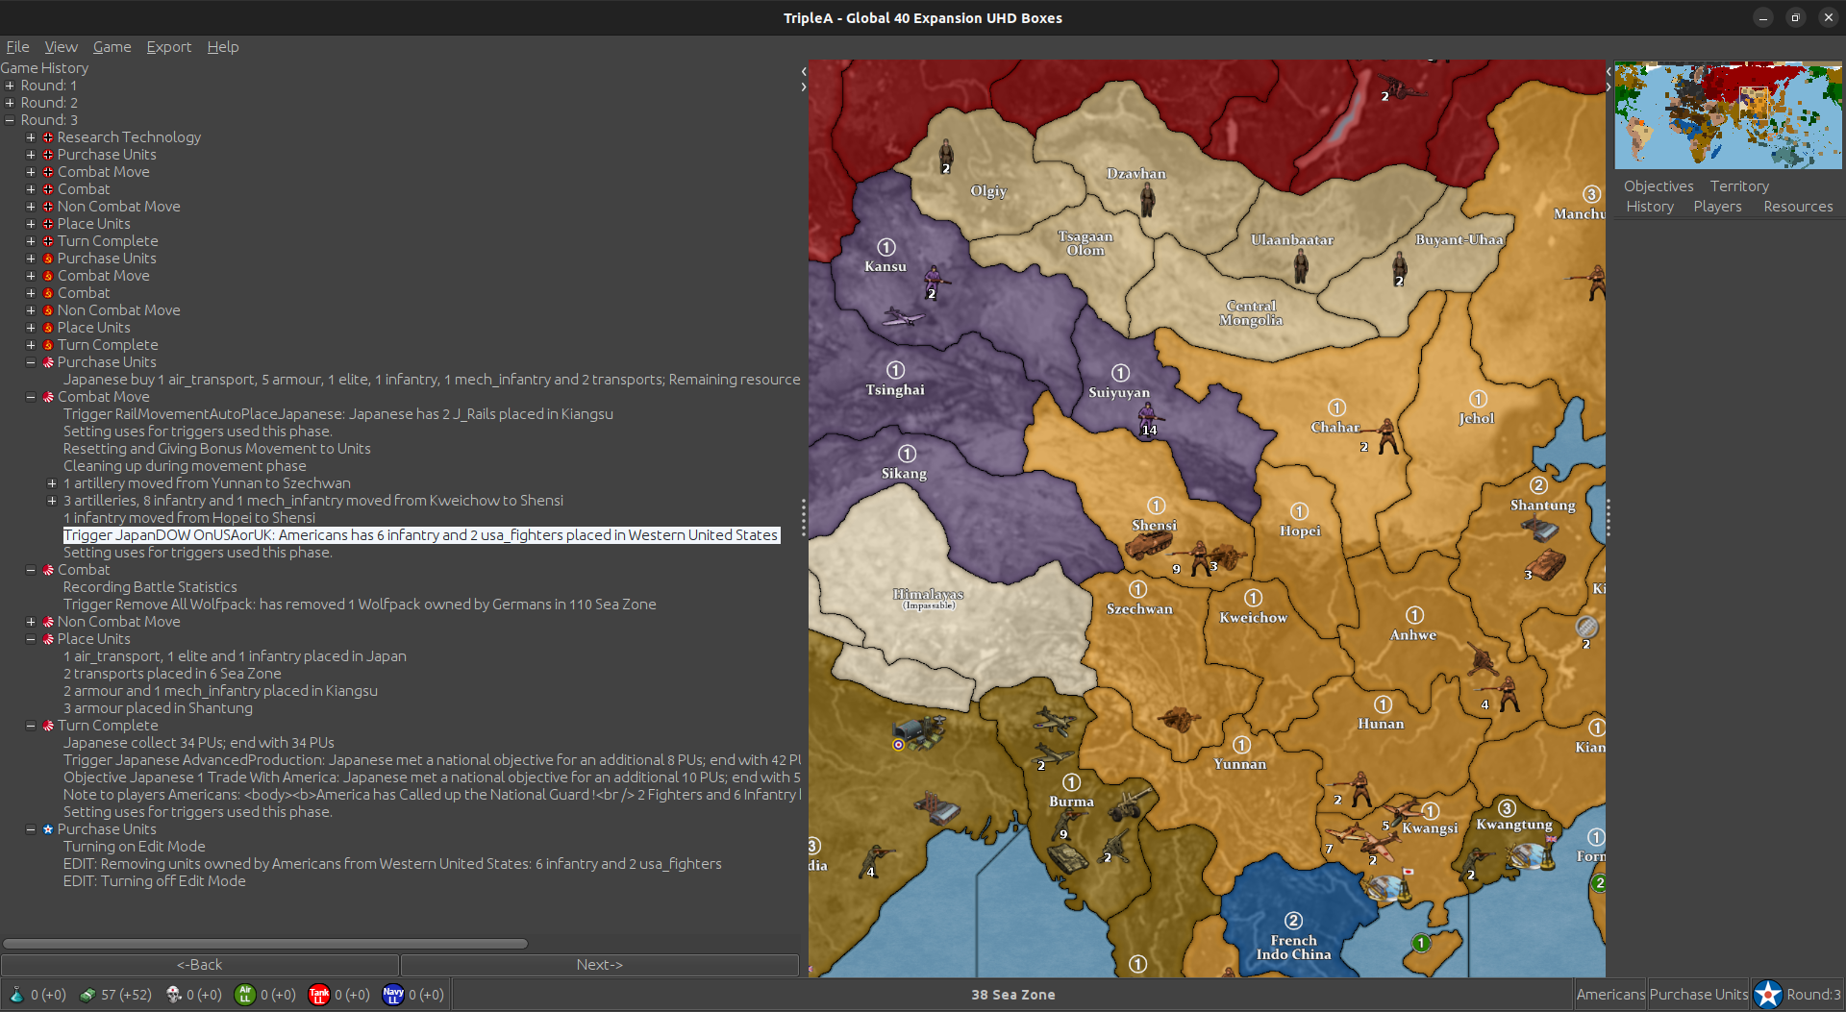This screenshot has width=1846, height=1012.
Task: Click the production value circle in Sikang
Action: [907, 454]
